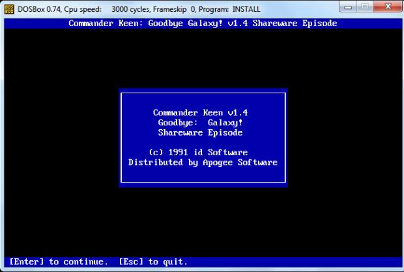
Task: Click the "Program: INSTALL" text in the title bar
Action: [232, 9]
